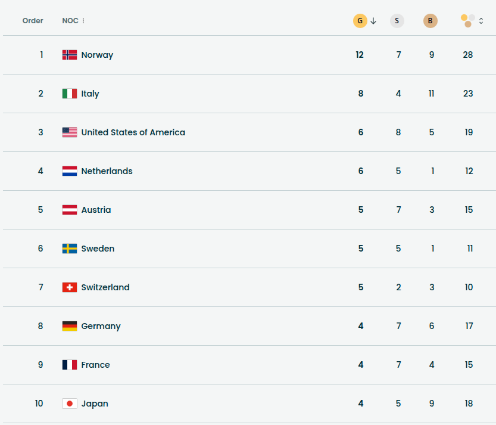Click the Italy flag icon
The image size is (496, 425).
pyautogui.click(x=70, y=94)
